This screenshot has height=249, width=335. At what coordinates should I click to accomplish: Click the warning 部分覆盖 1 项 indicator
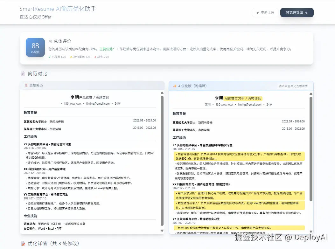click(80, 57)
